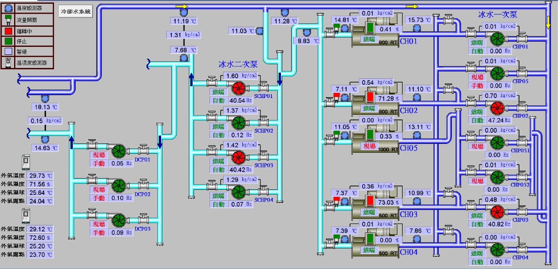Click the temperature sensor above 14.63 ℃
Viewport: 558px width, 269px height.
tap(45, 140)
